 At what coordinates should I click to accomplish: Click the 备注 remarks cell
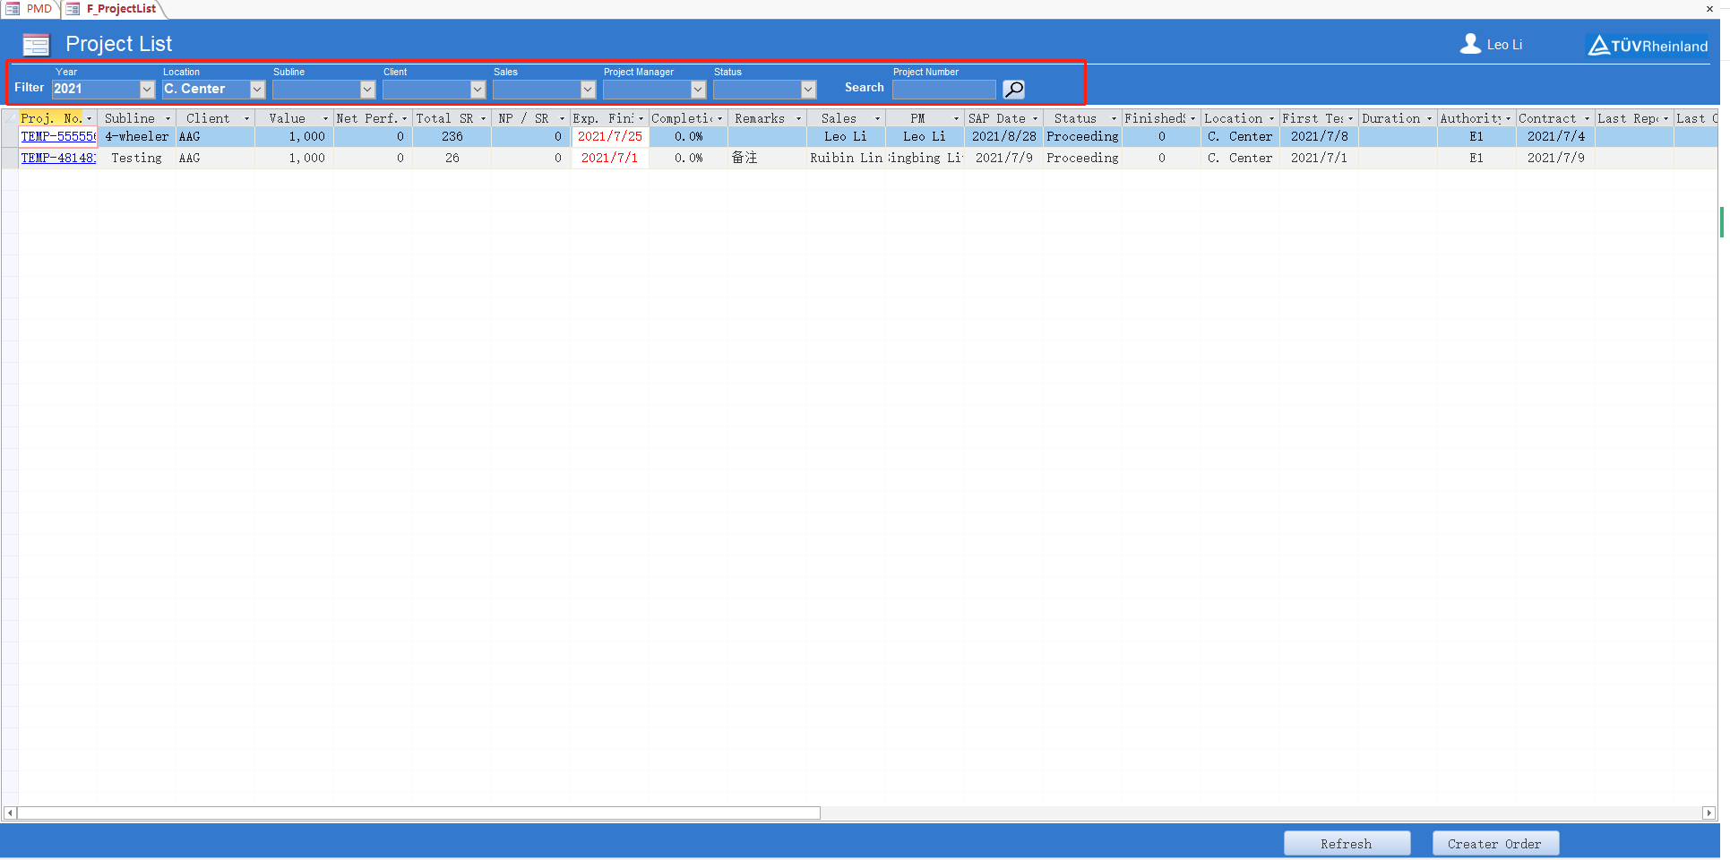[x=767, y=158]
